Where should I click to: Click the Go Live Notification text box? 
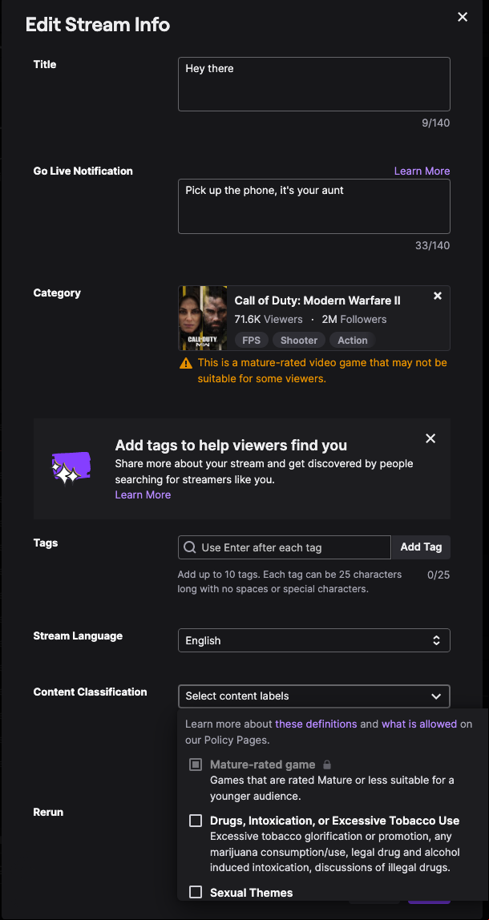tap(314, 207)
